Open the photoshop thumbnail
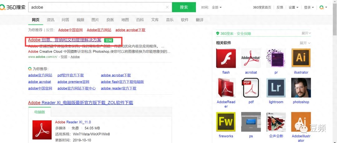The image size is (337, 143). [x=301, y=88]
